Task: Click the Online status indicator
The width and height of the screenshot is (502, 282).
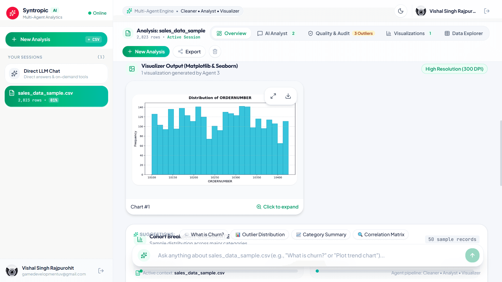Action: [x=97, y=13]
